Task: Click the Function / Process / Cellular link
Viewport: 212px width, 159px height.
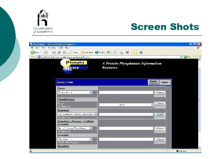Action: pyautogui.click(x=76, y=121)
